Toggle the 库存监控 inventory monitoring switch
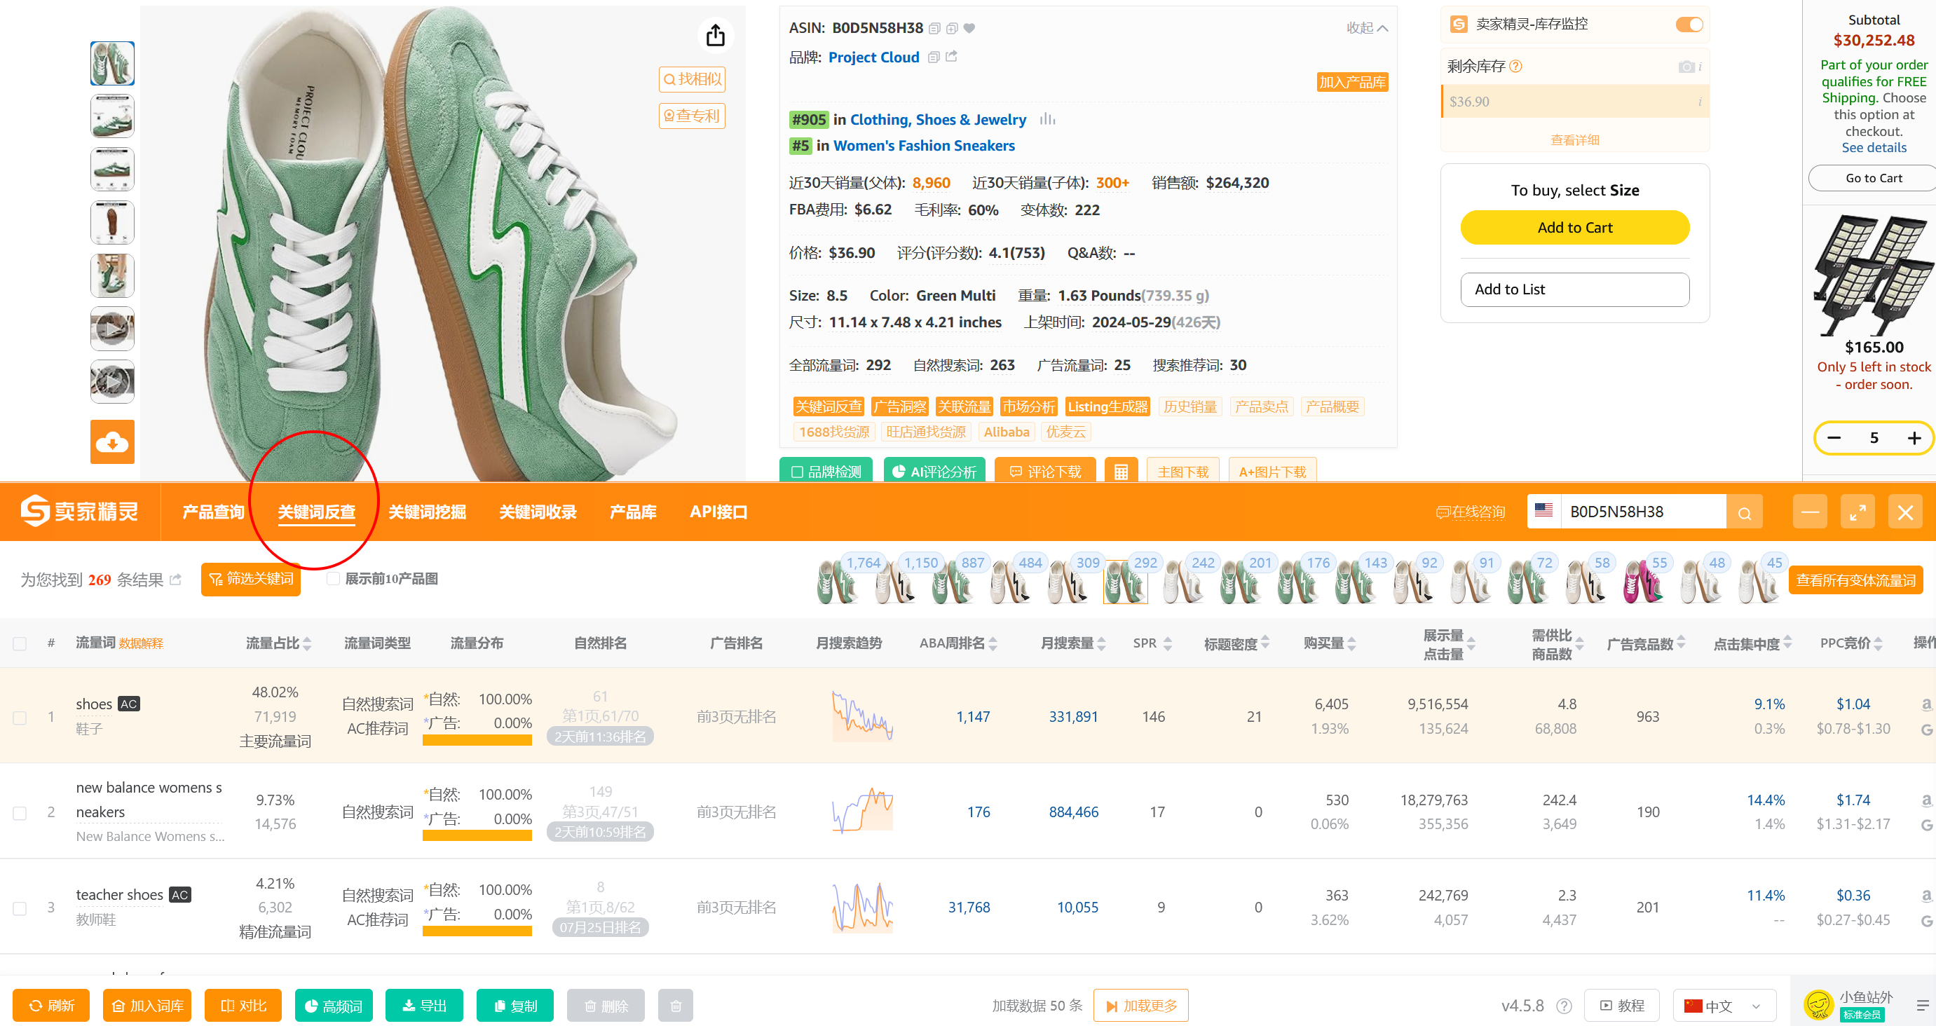 tap(1689, 24)
